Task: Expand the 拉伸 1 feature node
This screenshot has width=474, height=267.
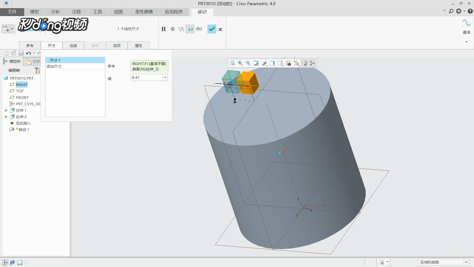Action: tap(6, 111)
